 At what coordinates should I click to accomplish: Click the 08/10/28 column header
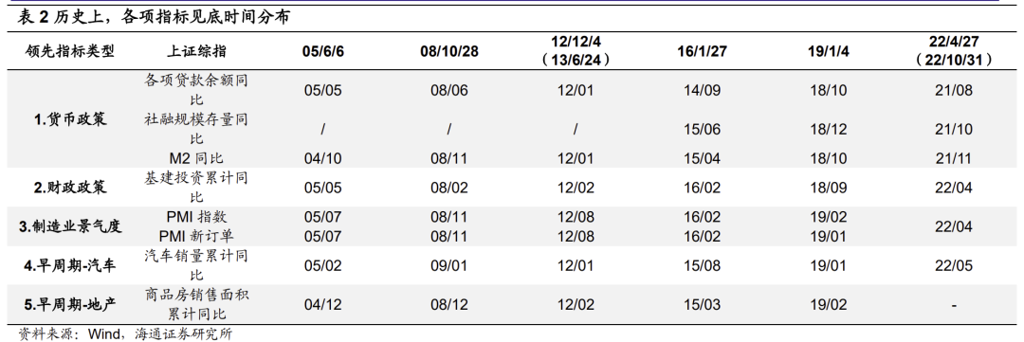pos(448,52)
